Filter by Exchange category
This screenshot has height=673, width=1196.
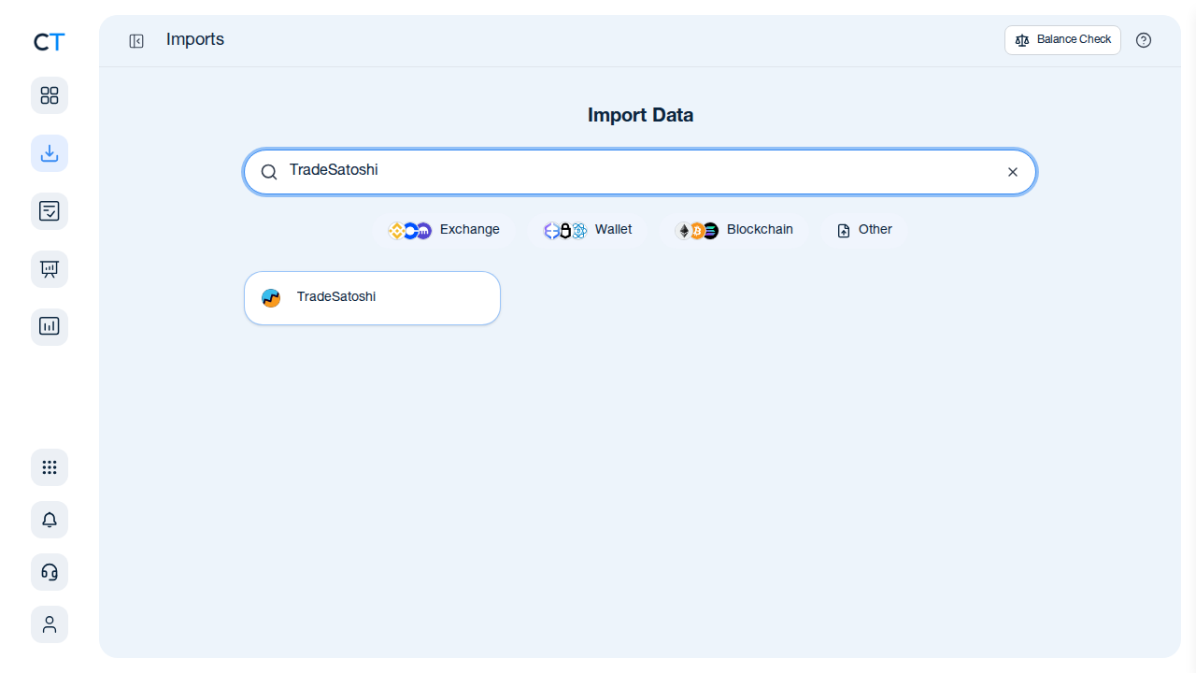click(445, 230)
